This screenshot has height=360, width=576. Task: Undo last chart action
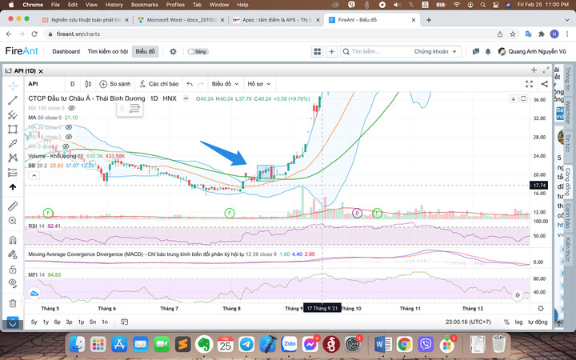(x=190, y=84)
